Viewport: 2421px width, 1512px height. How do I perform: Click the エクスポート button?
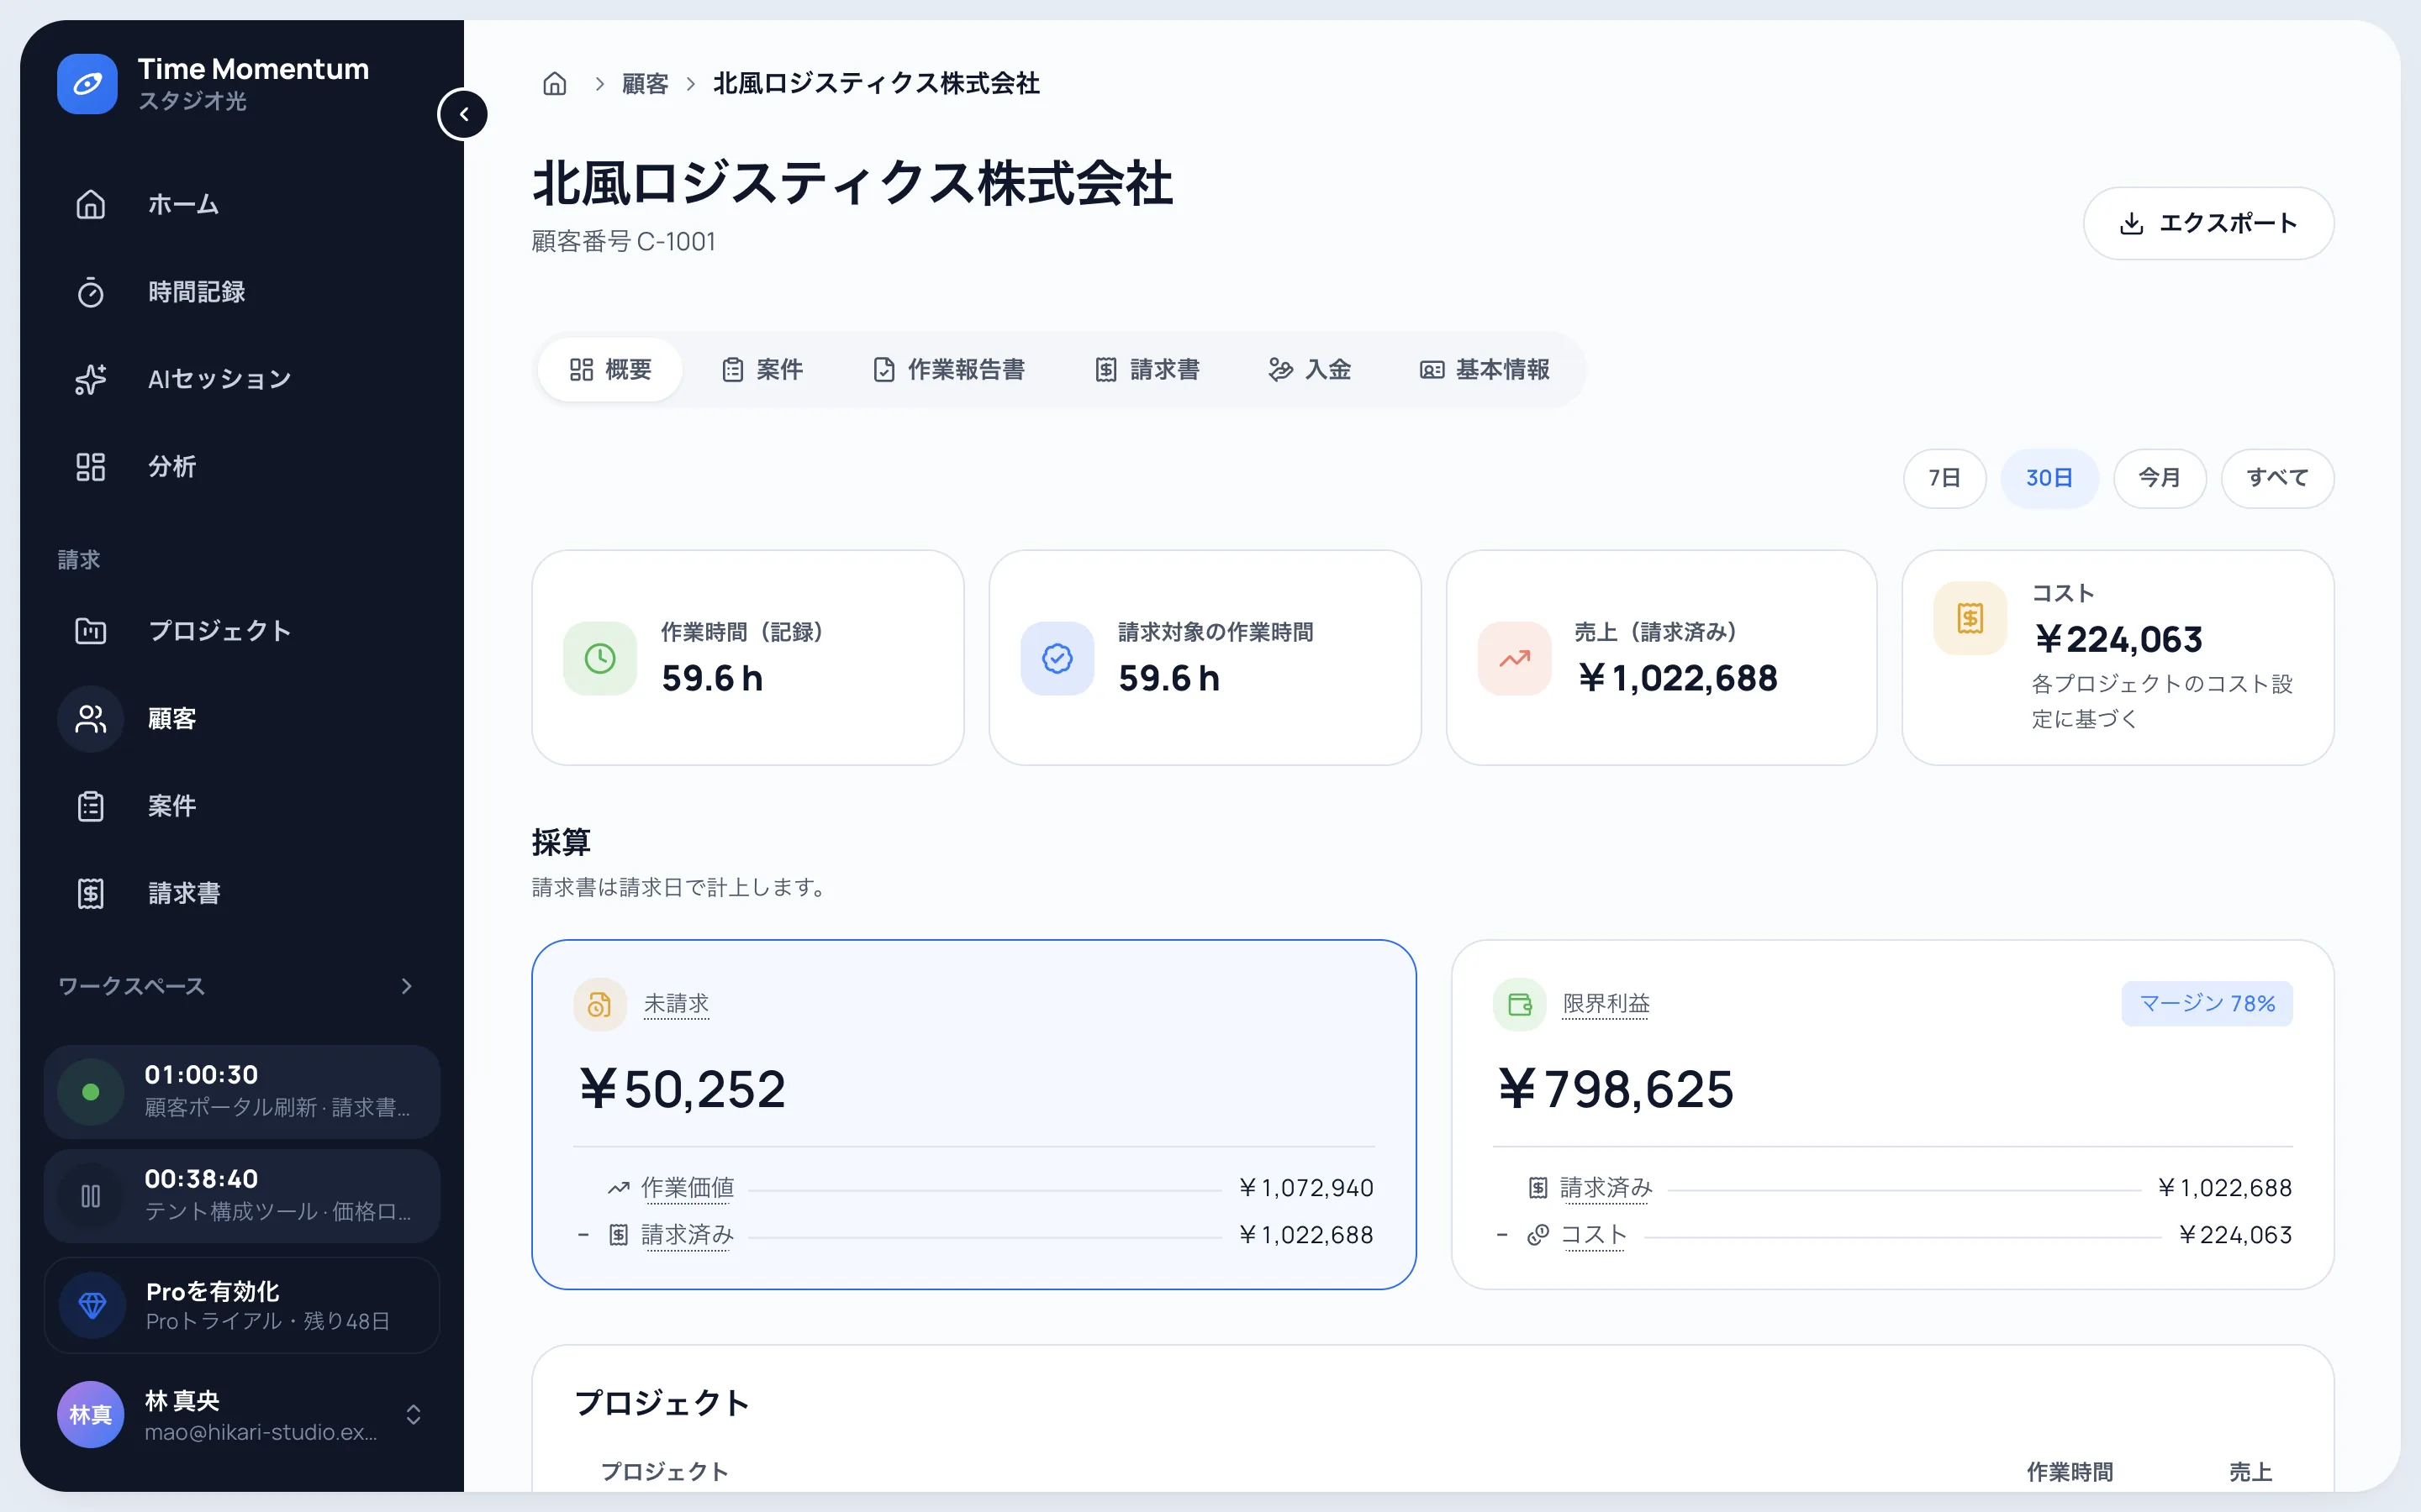coord(2208,223)
